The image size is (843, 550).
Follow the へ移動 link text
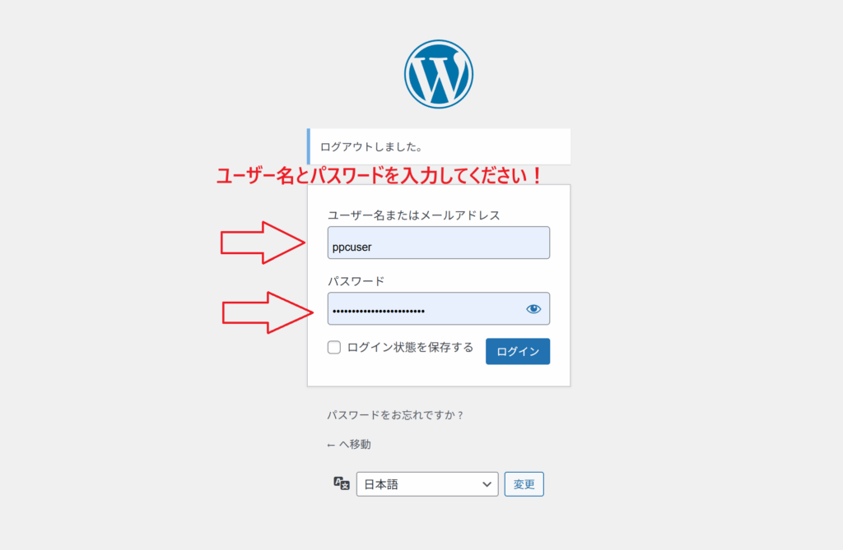(355, 445)
